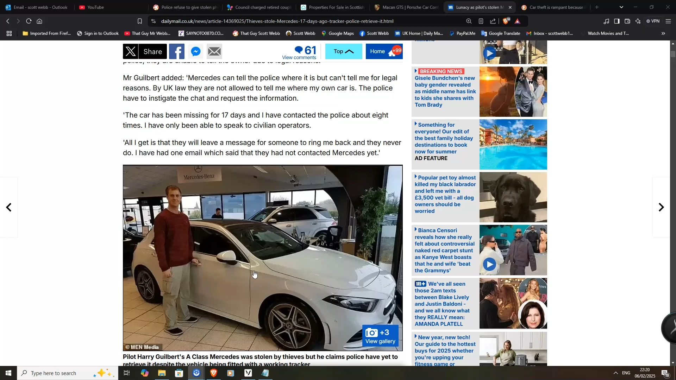The width and height of the screenshot is (676, 380).
Task: Open Task View on taskbar
Action: [127, 373]
